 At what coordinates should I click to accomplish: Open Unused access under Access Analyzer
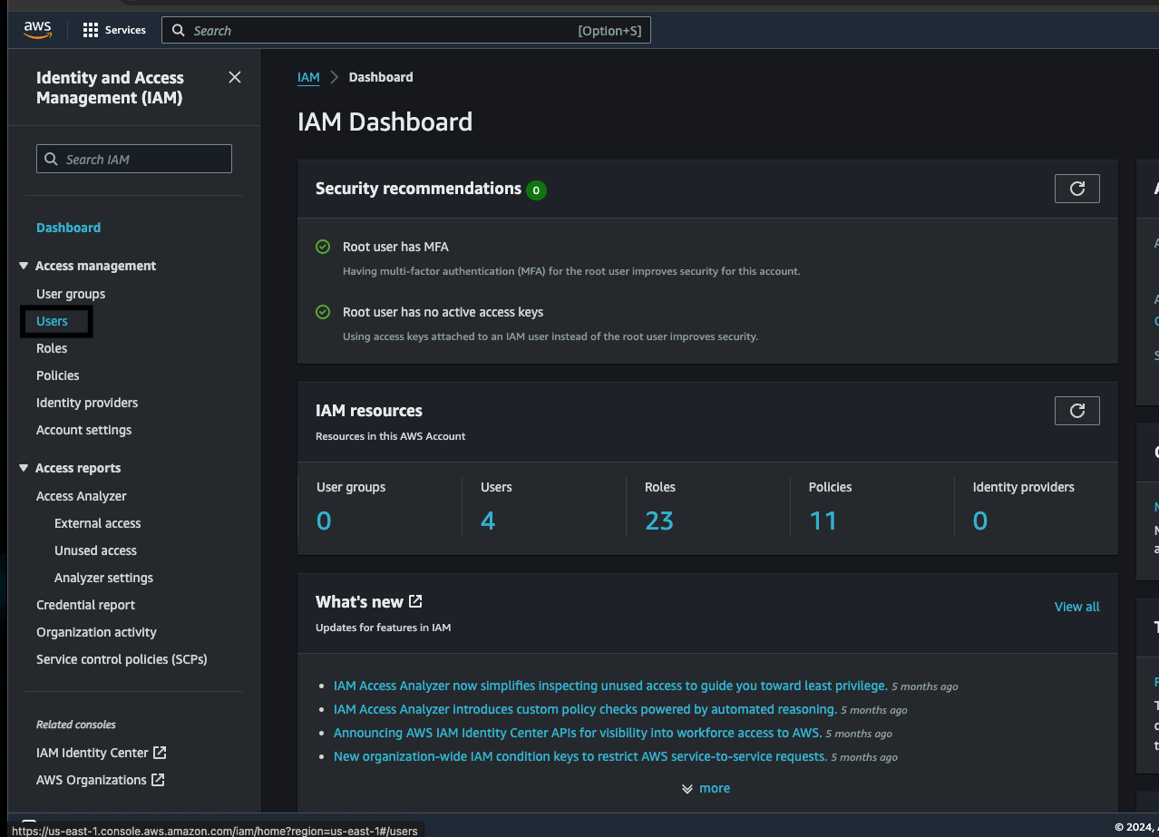point(96,550)
